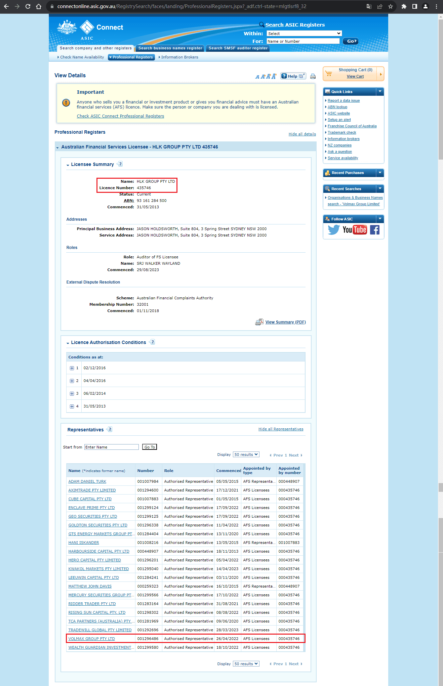The height and width of the screenshot is (686, 443).
Task: Open View Summary (PDF) link
Action: [x=286, y=322]
